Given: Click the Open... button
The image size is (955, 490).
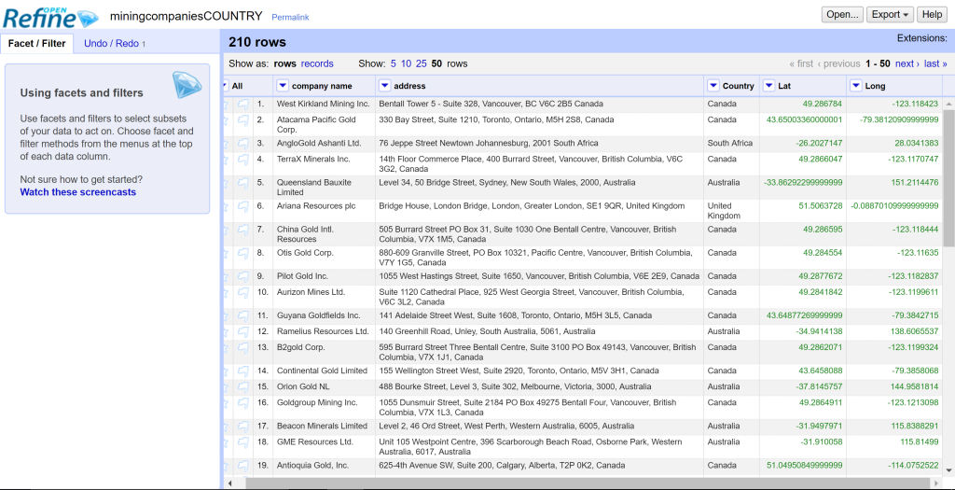Looking at the screenshot, I should 842,15.
